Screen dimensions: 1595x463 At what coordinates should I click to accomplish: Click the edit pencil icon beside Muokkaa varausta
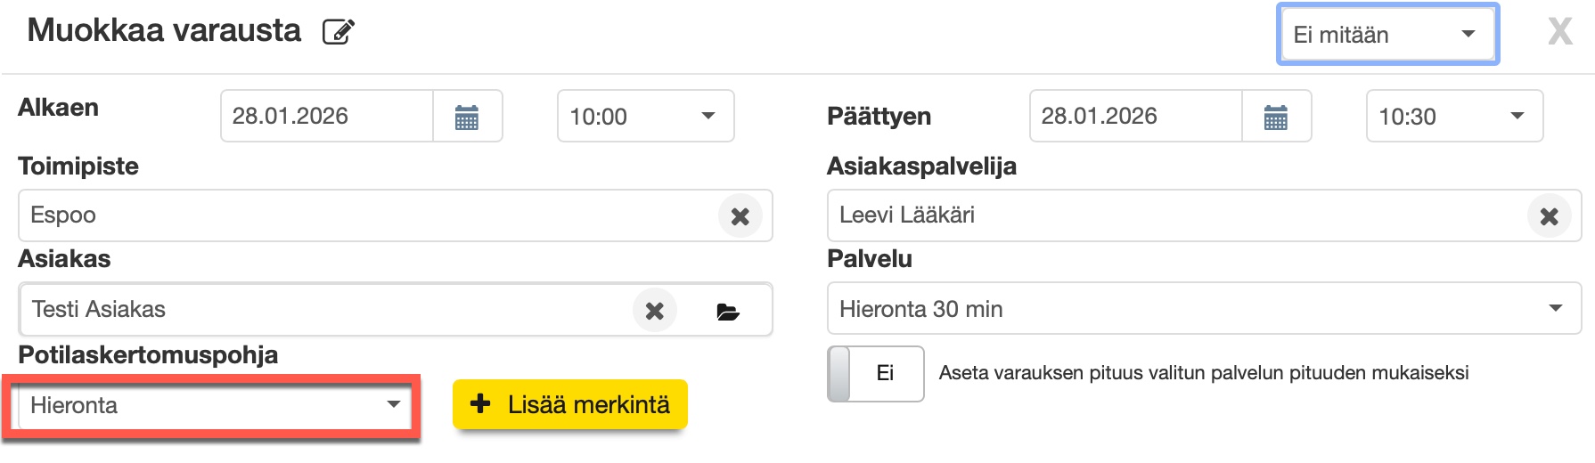point(339,32)
